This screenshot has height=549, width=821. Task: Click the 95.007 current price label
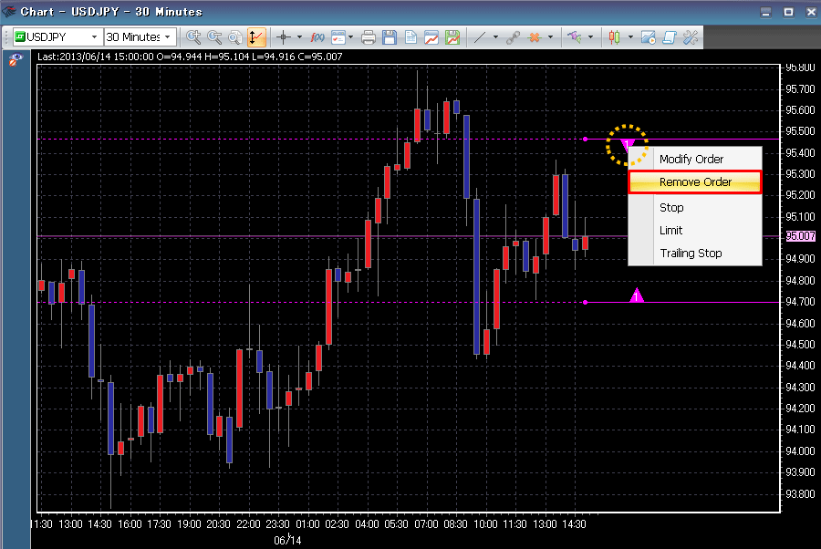point(801,236)
